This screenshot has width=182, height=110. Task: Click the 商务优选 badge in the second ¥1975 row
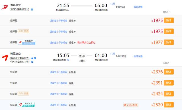click(23, 31)
